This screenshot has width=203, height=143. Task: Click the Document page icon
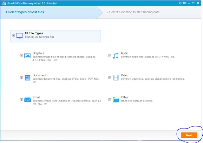(x=28, y=78)
